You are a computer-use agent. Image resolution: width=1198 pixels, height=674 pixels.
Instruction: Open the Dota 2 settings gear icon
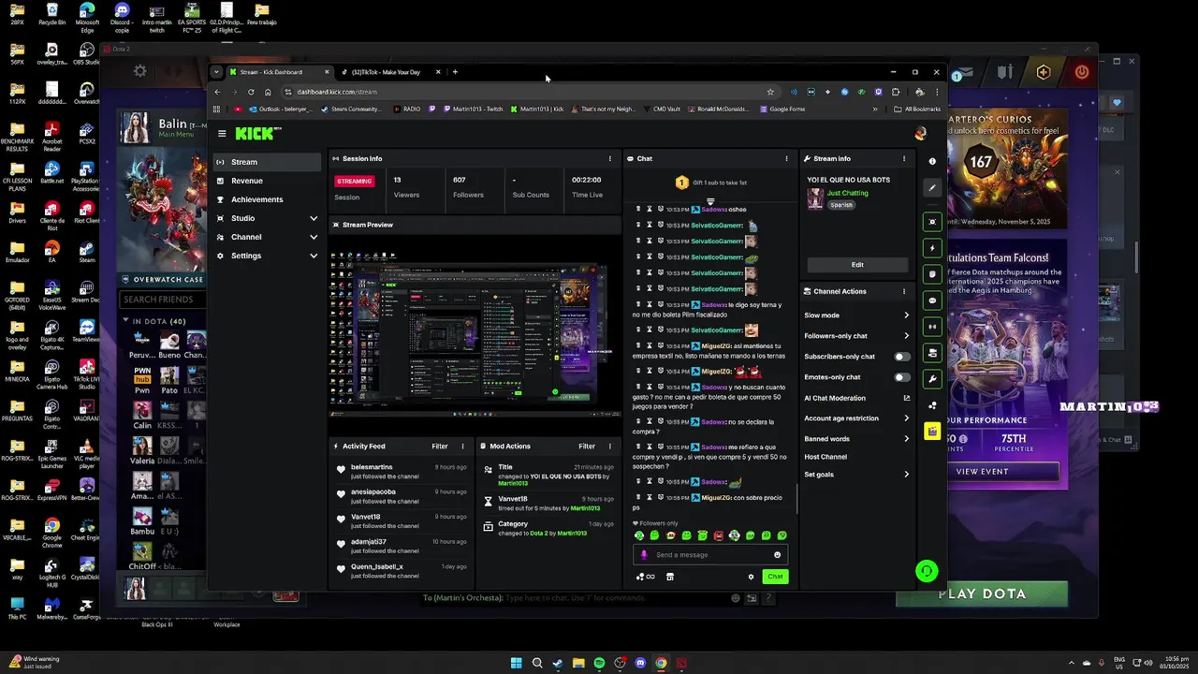(x=140, y=71)
